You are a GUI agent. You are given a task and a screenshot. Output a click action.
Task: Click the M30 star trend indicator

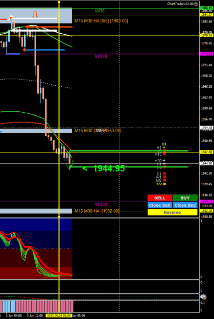(x=164, y=161)
